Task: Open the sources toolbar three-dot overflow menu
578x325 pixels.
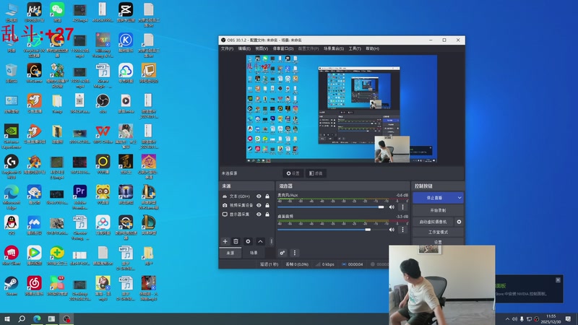Action: coord(272,241)
